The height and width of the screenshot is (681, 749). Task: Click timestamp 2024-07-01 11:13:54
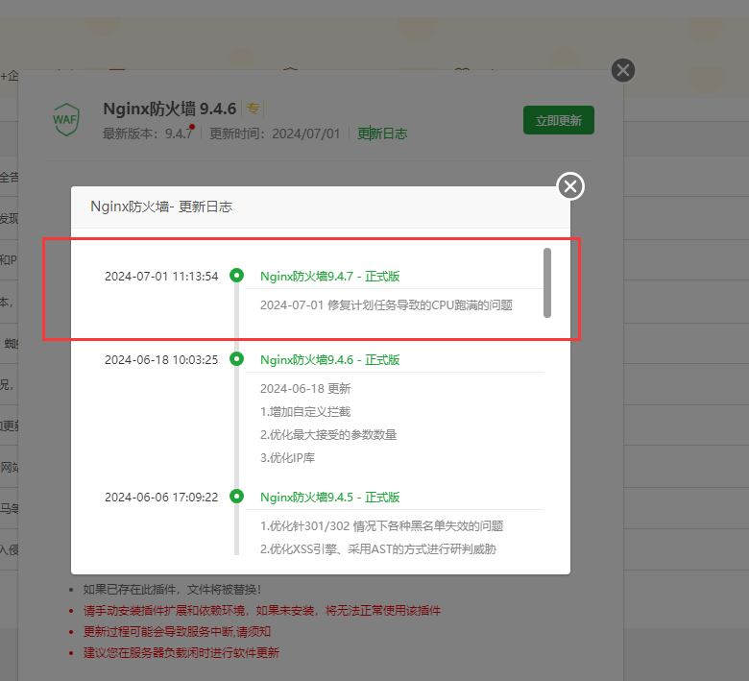161,277
